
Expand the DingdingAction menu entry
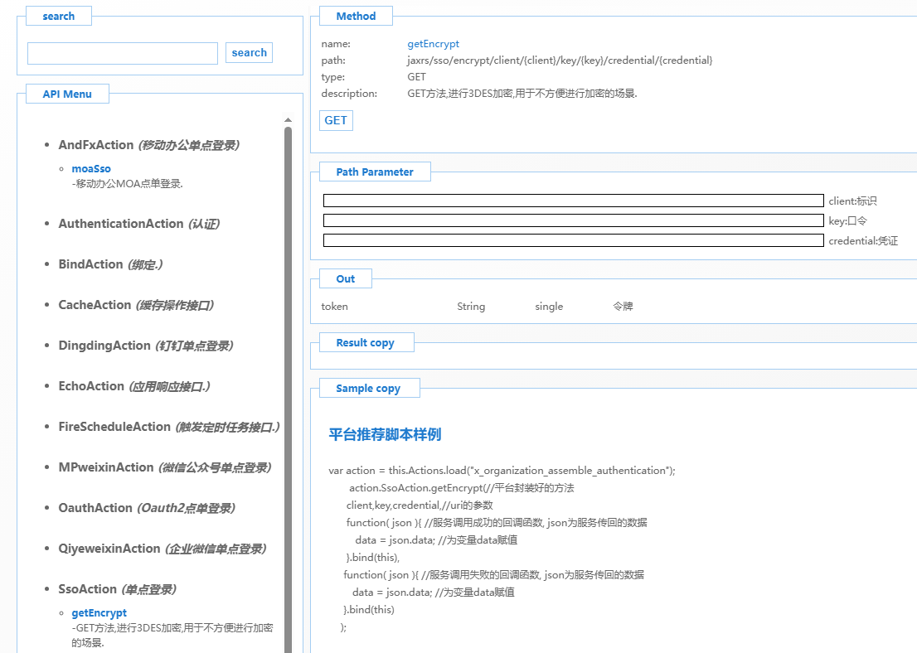pyautogui.click(x=104, y=346)
